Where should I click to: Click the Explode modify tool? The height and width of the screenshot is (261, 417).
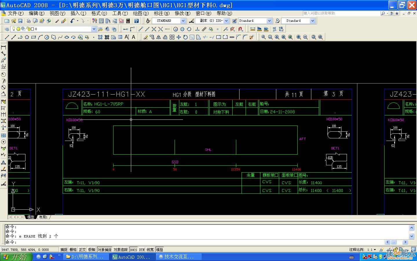click(252, 37)
